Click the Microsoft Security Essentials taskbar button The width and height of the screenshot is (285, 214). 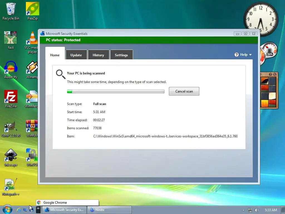tap(65, 210)
